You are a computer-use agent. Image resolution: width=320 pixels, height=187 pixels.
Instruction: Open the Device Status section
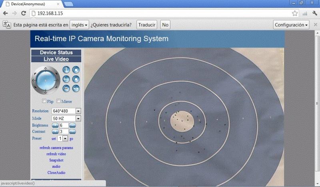pyautogui.click(x=56, y=52)
